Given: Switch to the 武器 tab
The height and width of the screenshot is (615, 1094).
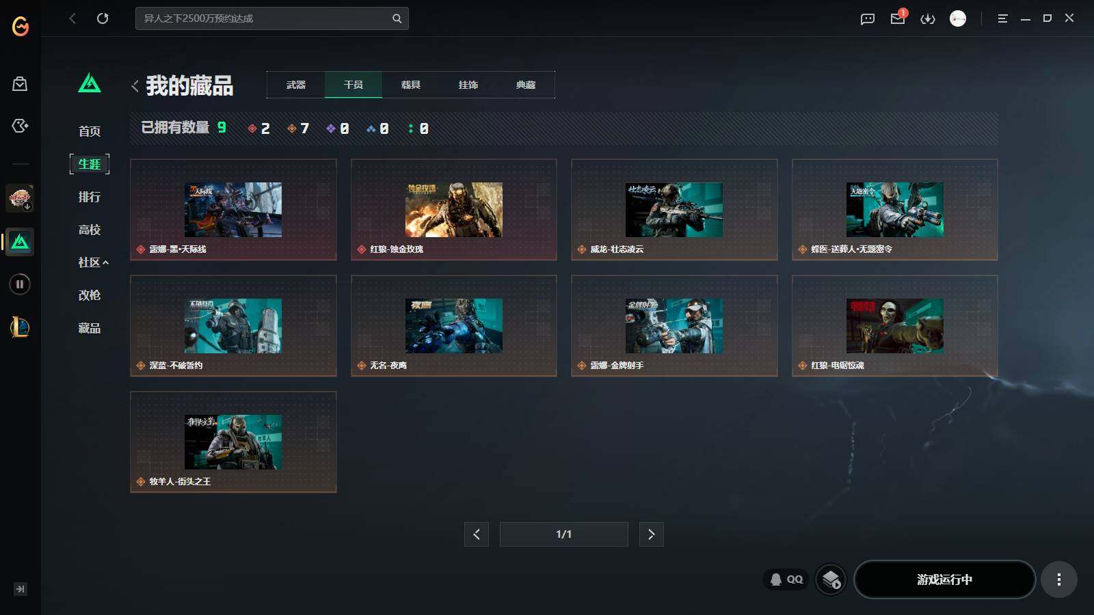Looking at the screenshot, I should coord(296,85).
